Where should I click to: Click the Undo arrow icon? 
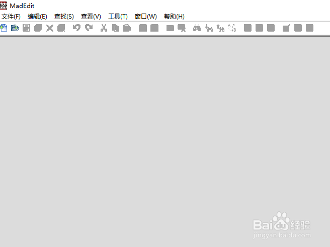click(x=76, y=28)
